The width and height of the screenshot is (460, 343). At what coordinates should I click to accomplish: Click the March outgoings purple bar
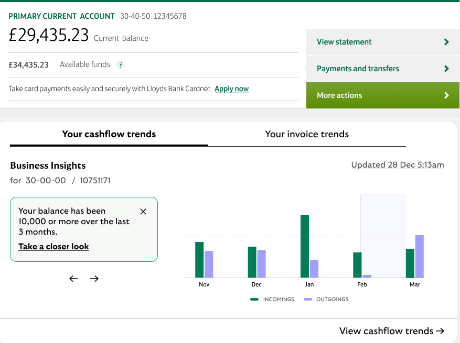(419, 257)
